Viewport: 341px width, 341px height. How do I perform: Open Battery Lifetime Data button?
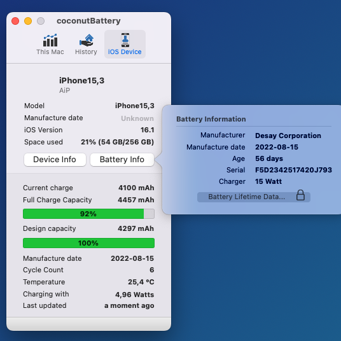(x=254, y=197)
